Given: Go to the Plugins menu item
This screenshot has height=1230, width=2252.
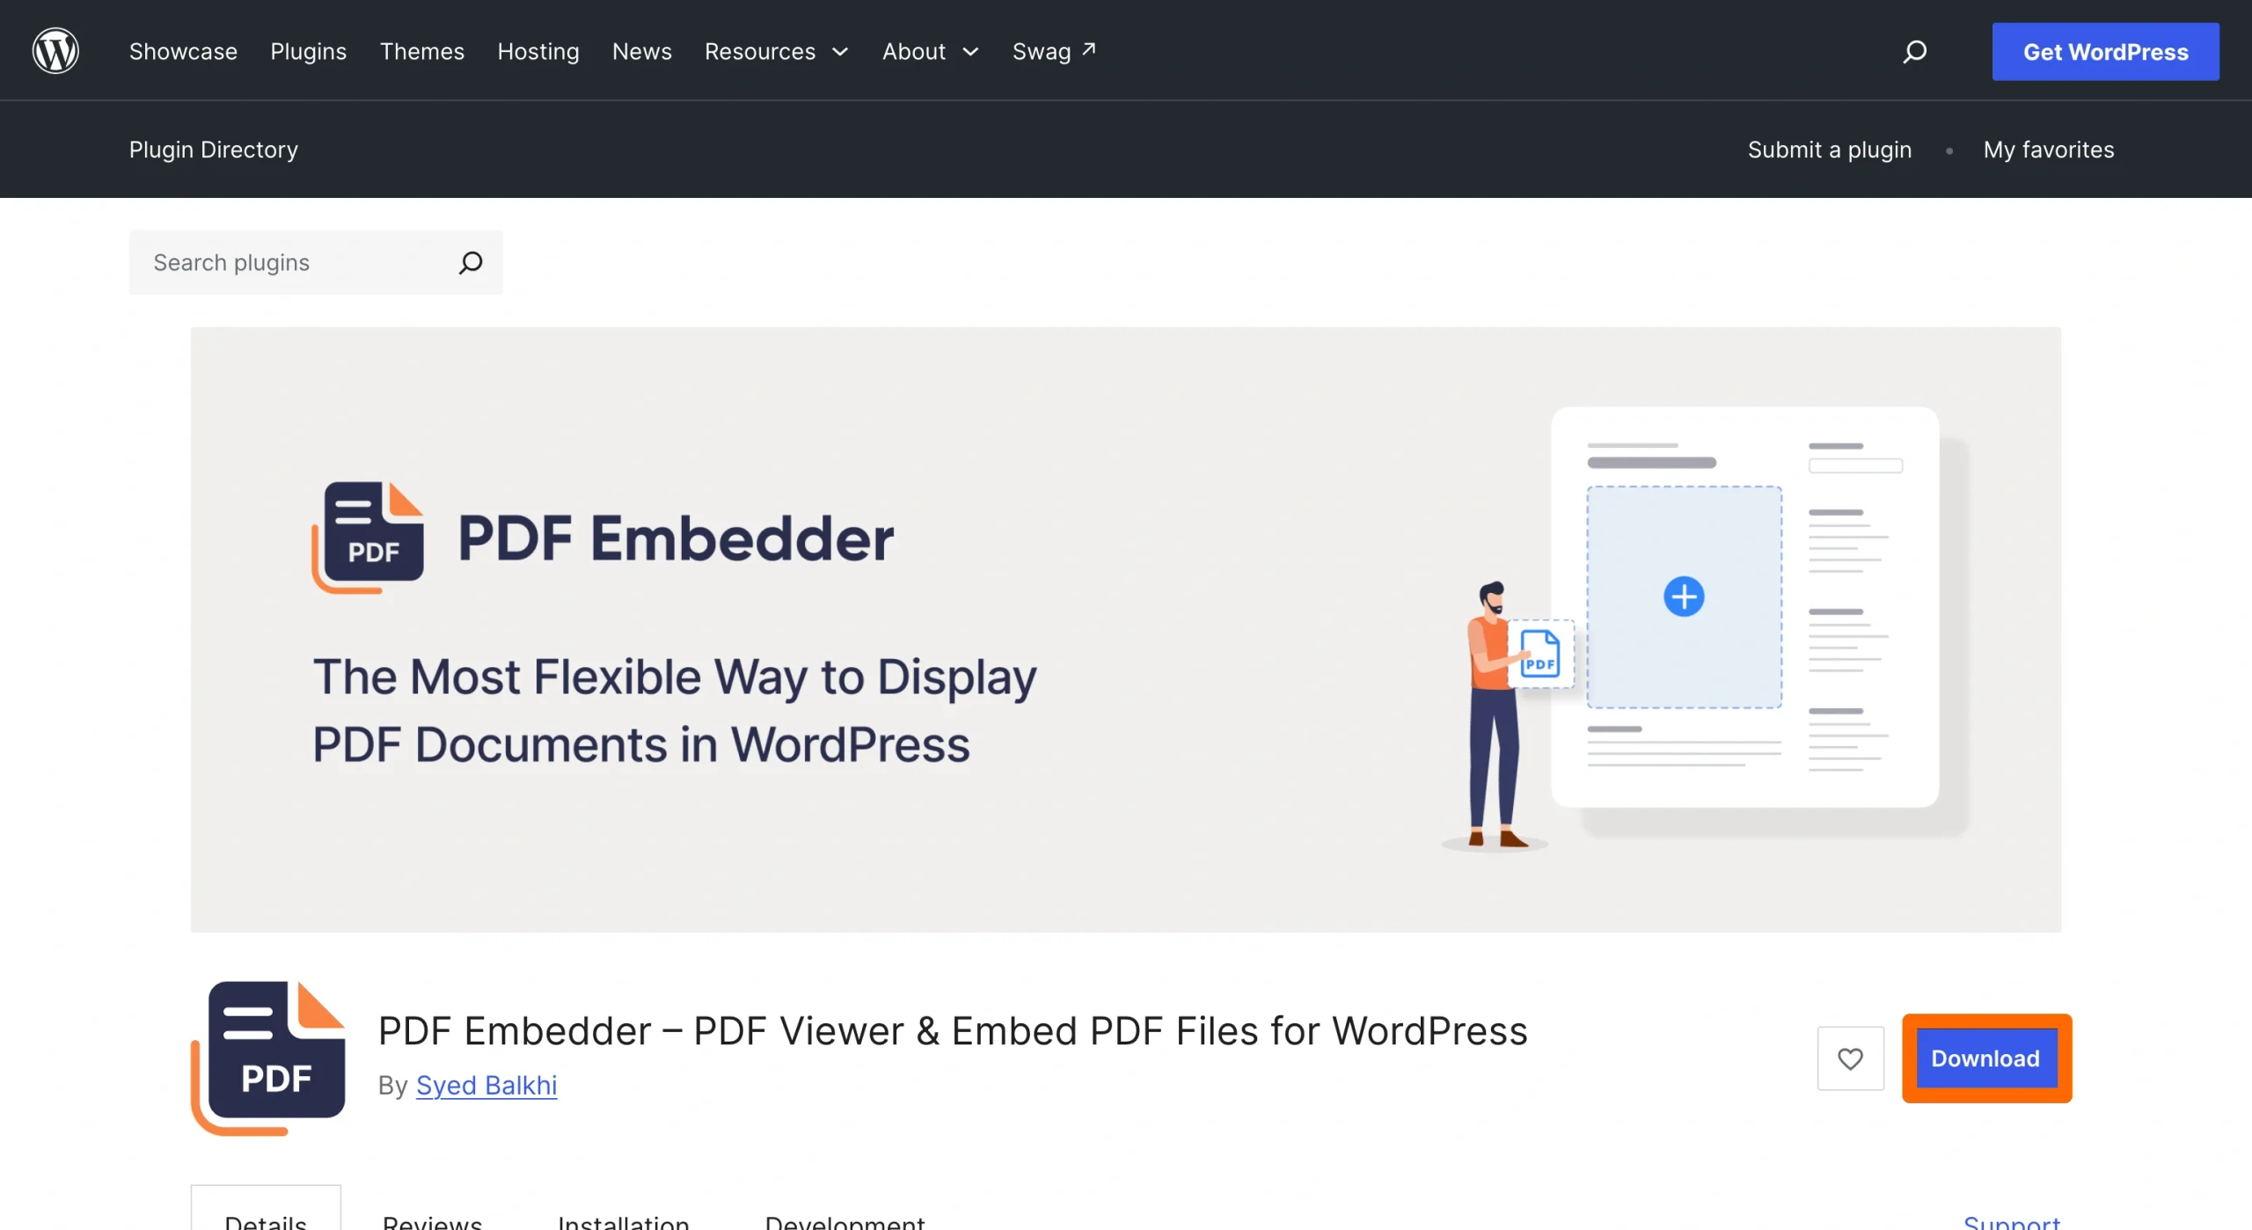Looking at the screenshot, I should (x=308, y=52).
